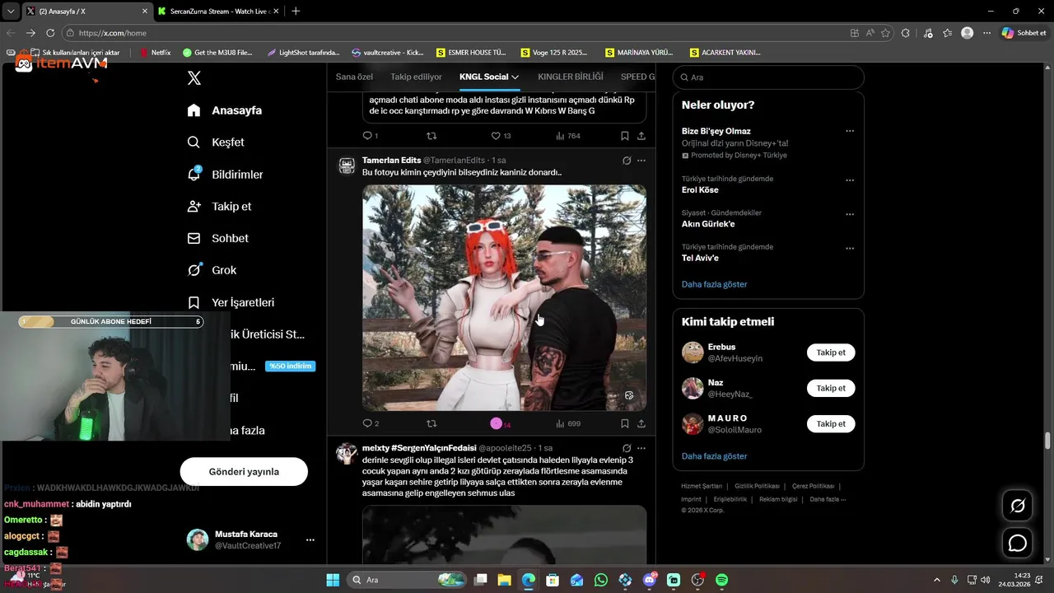Open Takip et in the sidebar

(x=219, y=207)
